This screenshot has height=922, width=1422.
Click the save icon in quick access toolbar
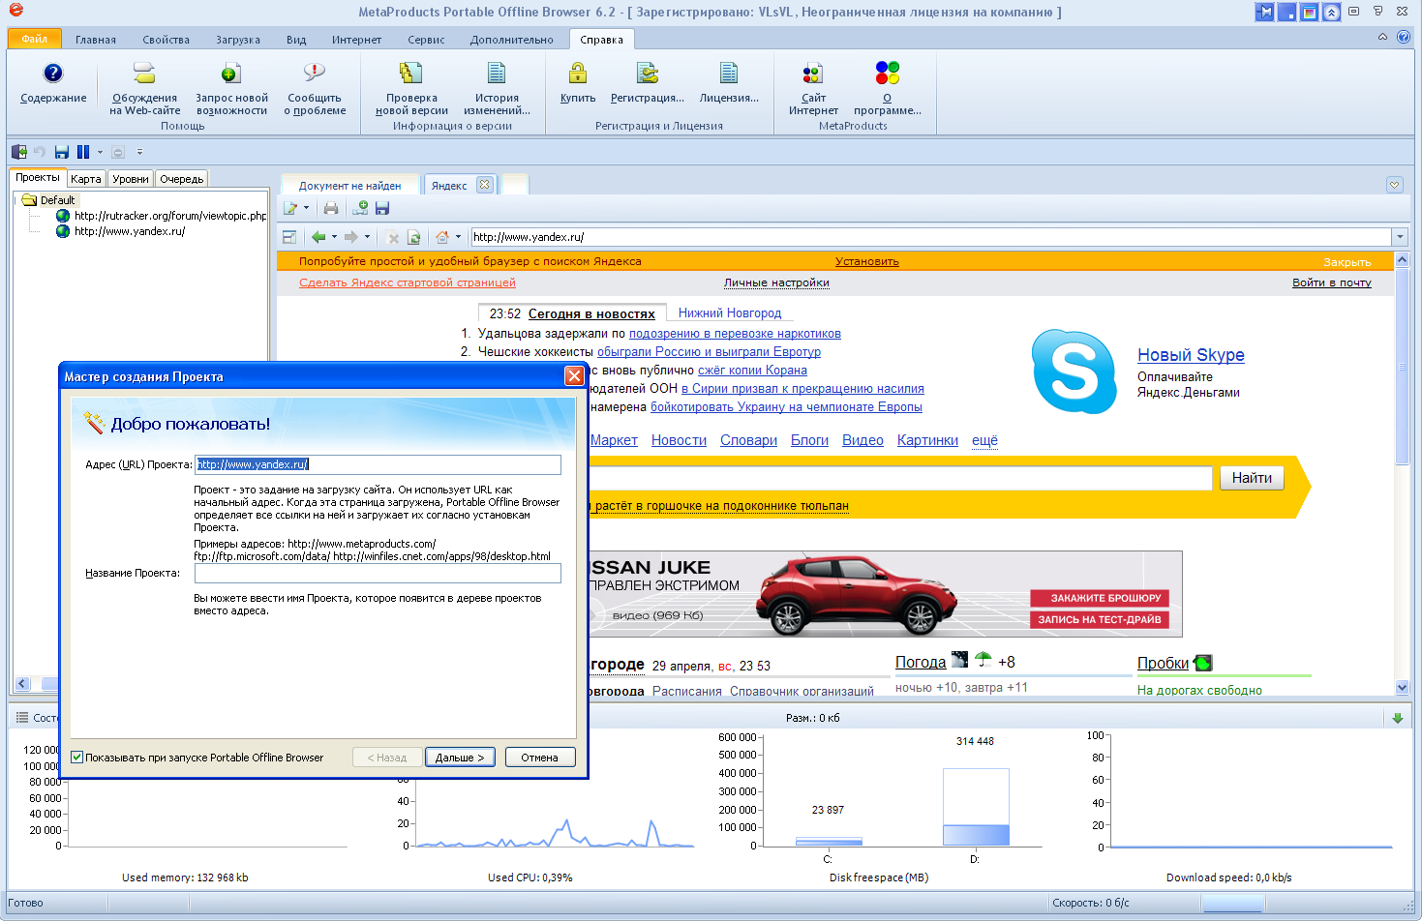[x=62, y=152]
